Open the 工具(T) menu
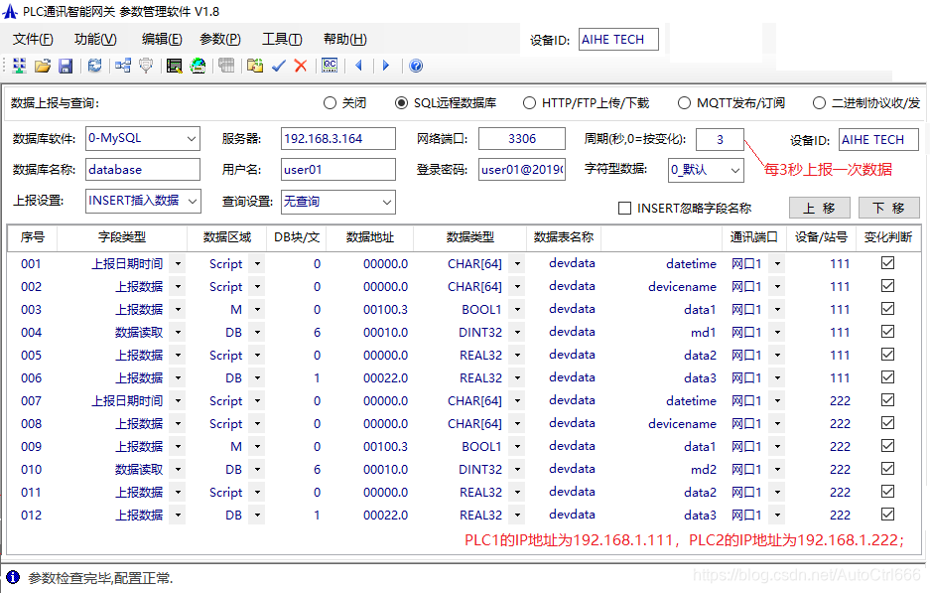 click(x=282, y=39)
